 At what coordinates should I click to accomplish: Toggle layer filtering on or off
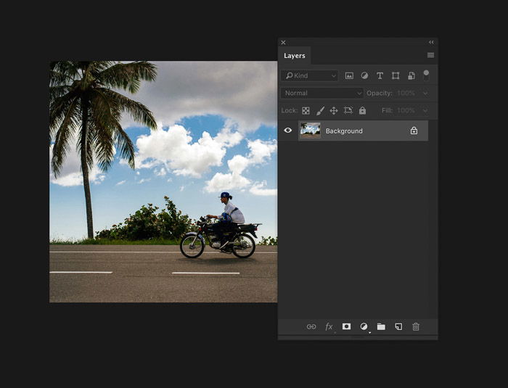point(426,74)
